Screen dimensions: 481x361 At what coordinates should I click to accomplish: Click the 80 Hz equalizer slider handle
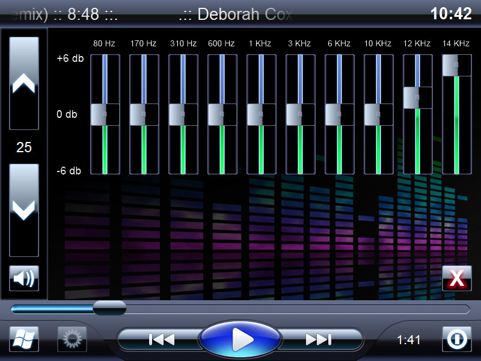click(105, 114)
